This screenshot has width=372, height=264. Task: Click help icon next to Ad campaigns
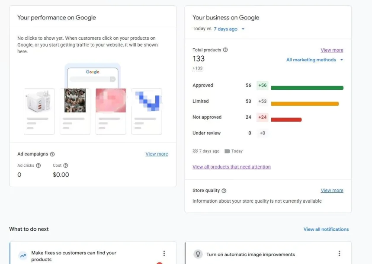tap(52, 154)
